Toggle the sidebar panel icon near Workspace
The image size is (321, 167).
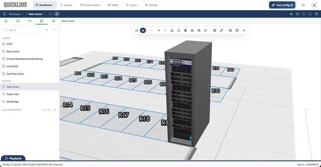click(4, 14)
